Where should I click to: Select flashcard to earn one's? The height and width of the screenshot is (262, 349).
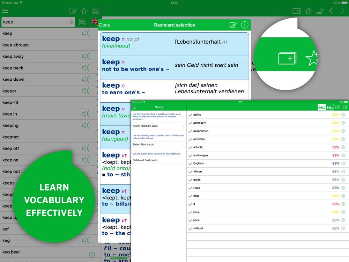pos(174,90)
